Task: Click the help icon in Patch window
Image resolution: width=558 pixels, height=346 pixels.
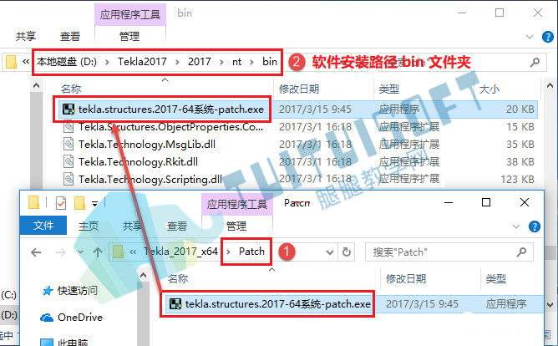Action: coord(535,226)
